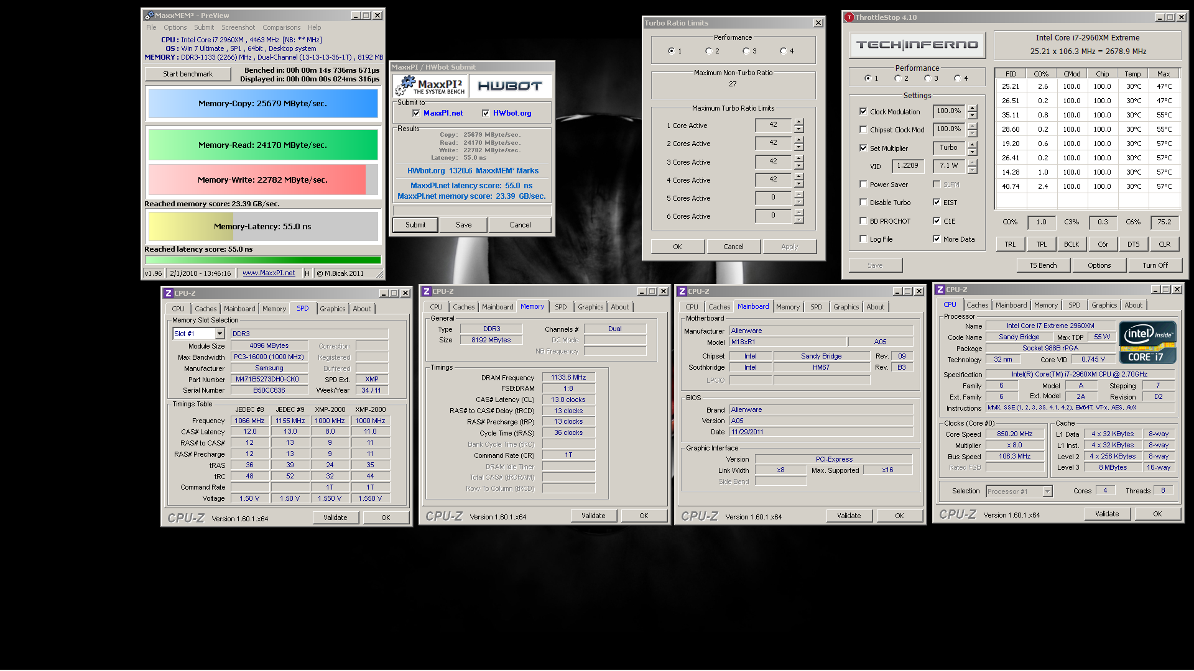Image resolution: width=1194 pixels, height=671 pixels.
Task: Minimize the ThrottleStop 4.10 window
Action: click(1160, 17)
